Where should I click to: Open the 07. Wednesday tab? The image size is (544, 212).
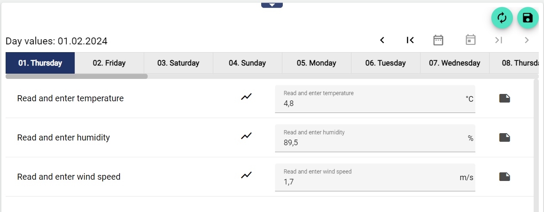click(x=455, y=63)
